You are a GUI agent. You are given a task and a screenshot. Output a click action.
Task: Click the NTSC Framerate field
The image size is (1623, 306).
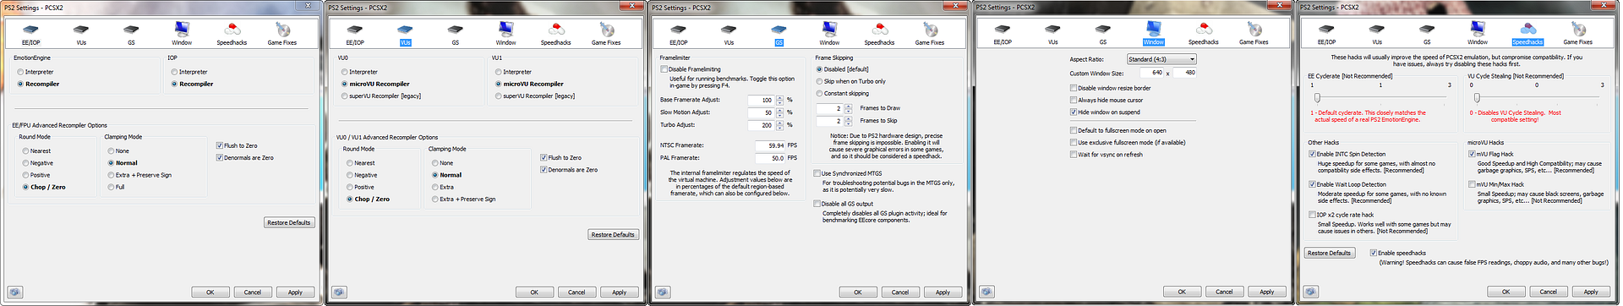coord(769,145)
